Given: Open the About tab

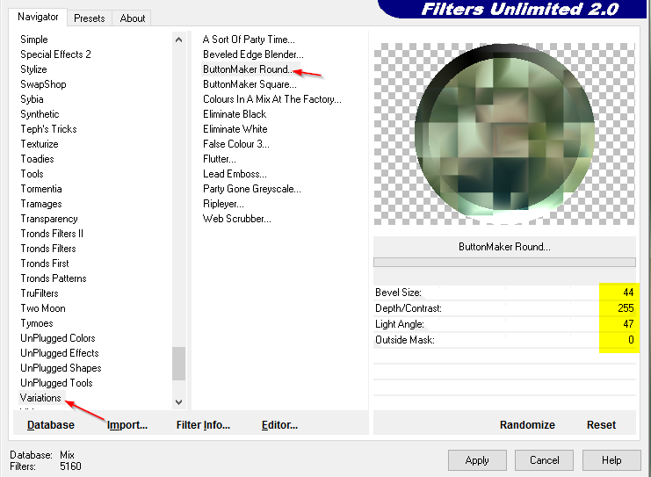Looking at the screenshot, I should click(x=133, y=18).
